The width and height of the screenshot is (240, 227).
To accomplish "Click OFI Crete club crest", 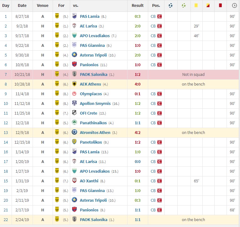I will coord(74,113).
